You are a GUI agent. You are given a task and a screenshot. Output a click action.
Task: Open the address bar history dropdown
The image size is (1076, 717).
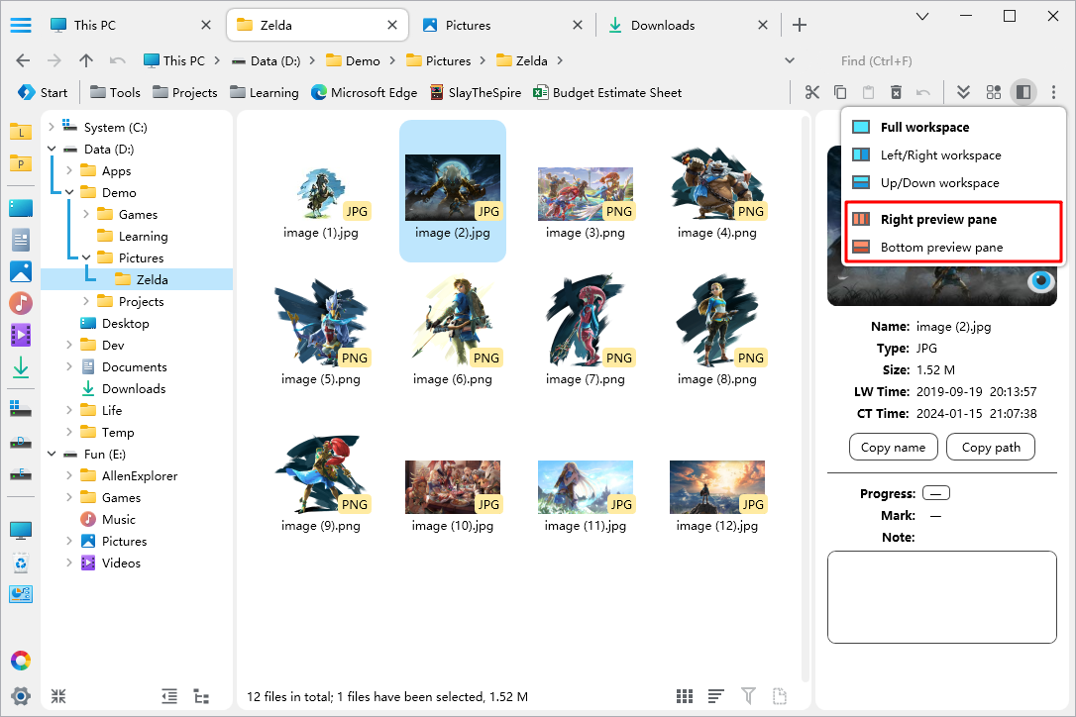coord(790,60)
